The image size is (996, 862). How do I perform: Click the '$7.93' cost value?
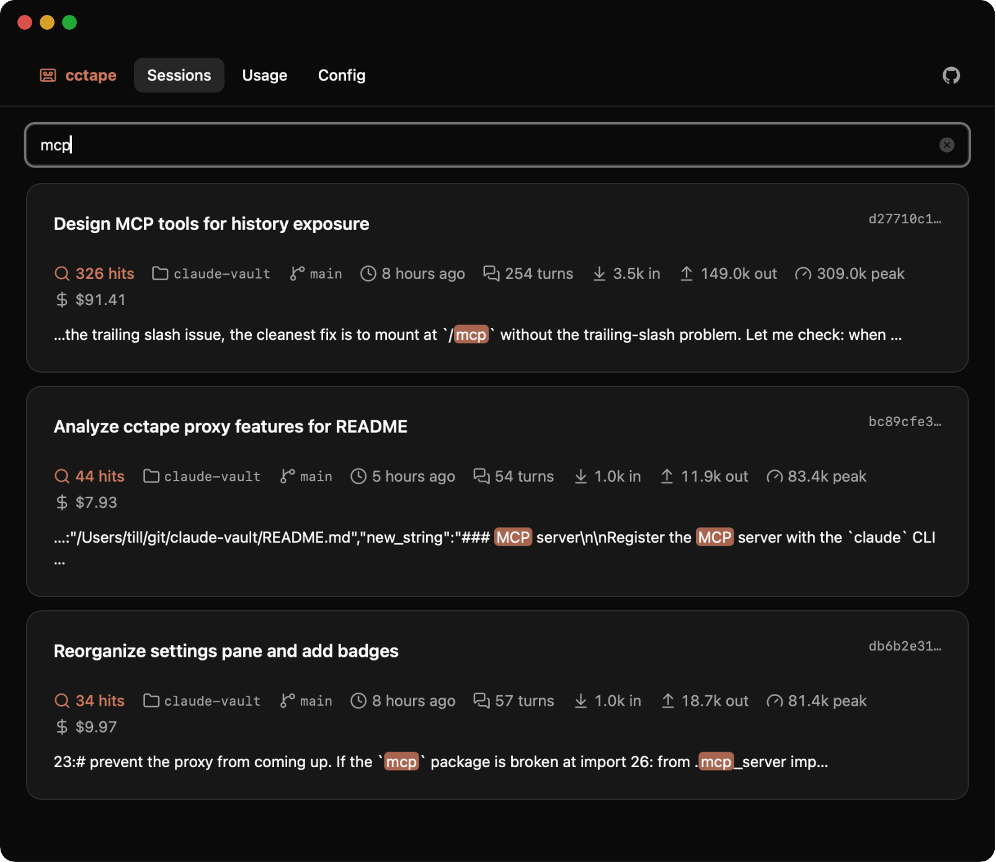[96, 503]
